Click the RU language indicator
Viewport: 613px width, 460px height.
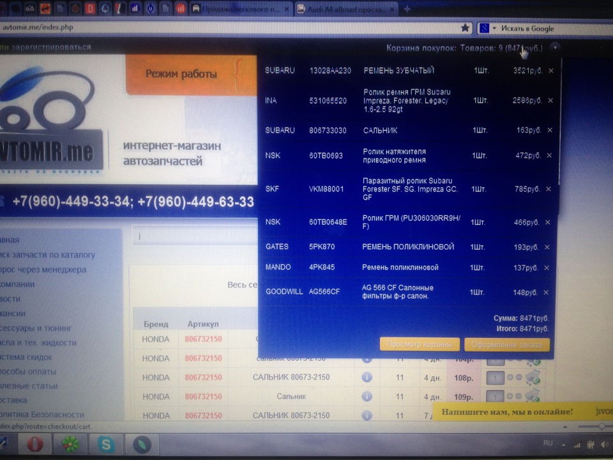point(548,443)
